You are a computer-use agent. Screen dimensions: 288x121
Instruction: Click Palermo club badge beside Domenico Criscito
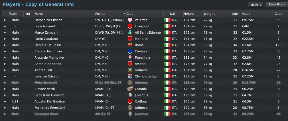130,20
